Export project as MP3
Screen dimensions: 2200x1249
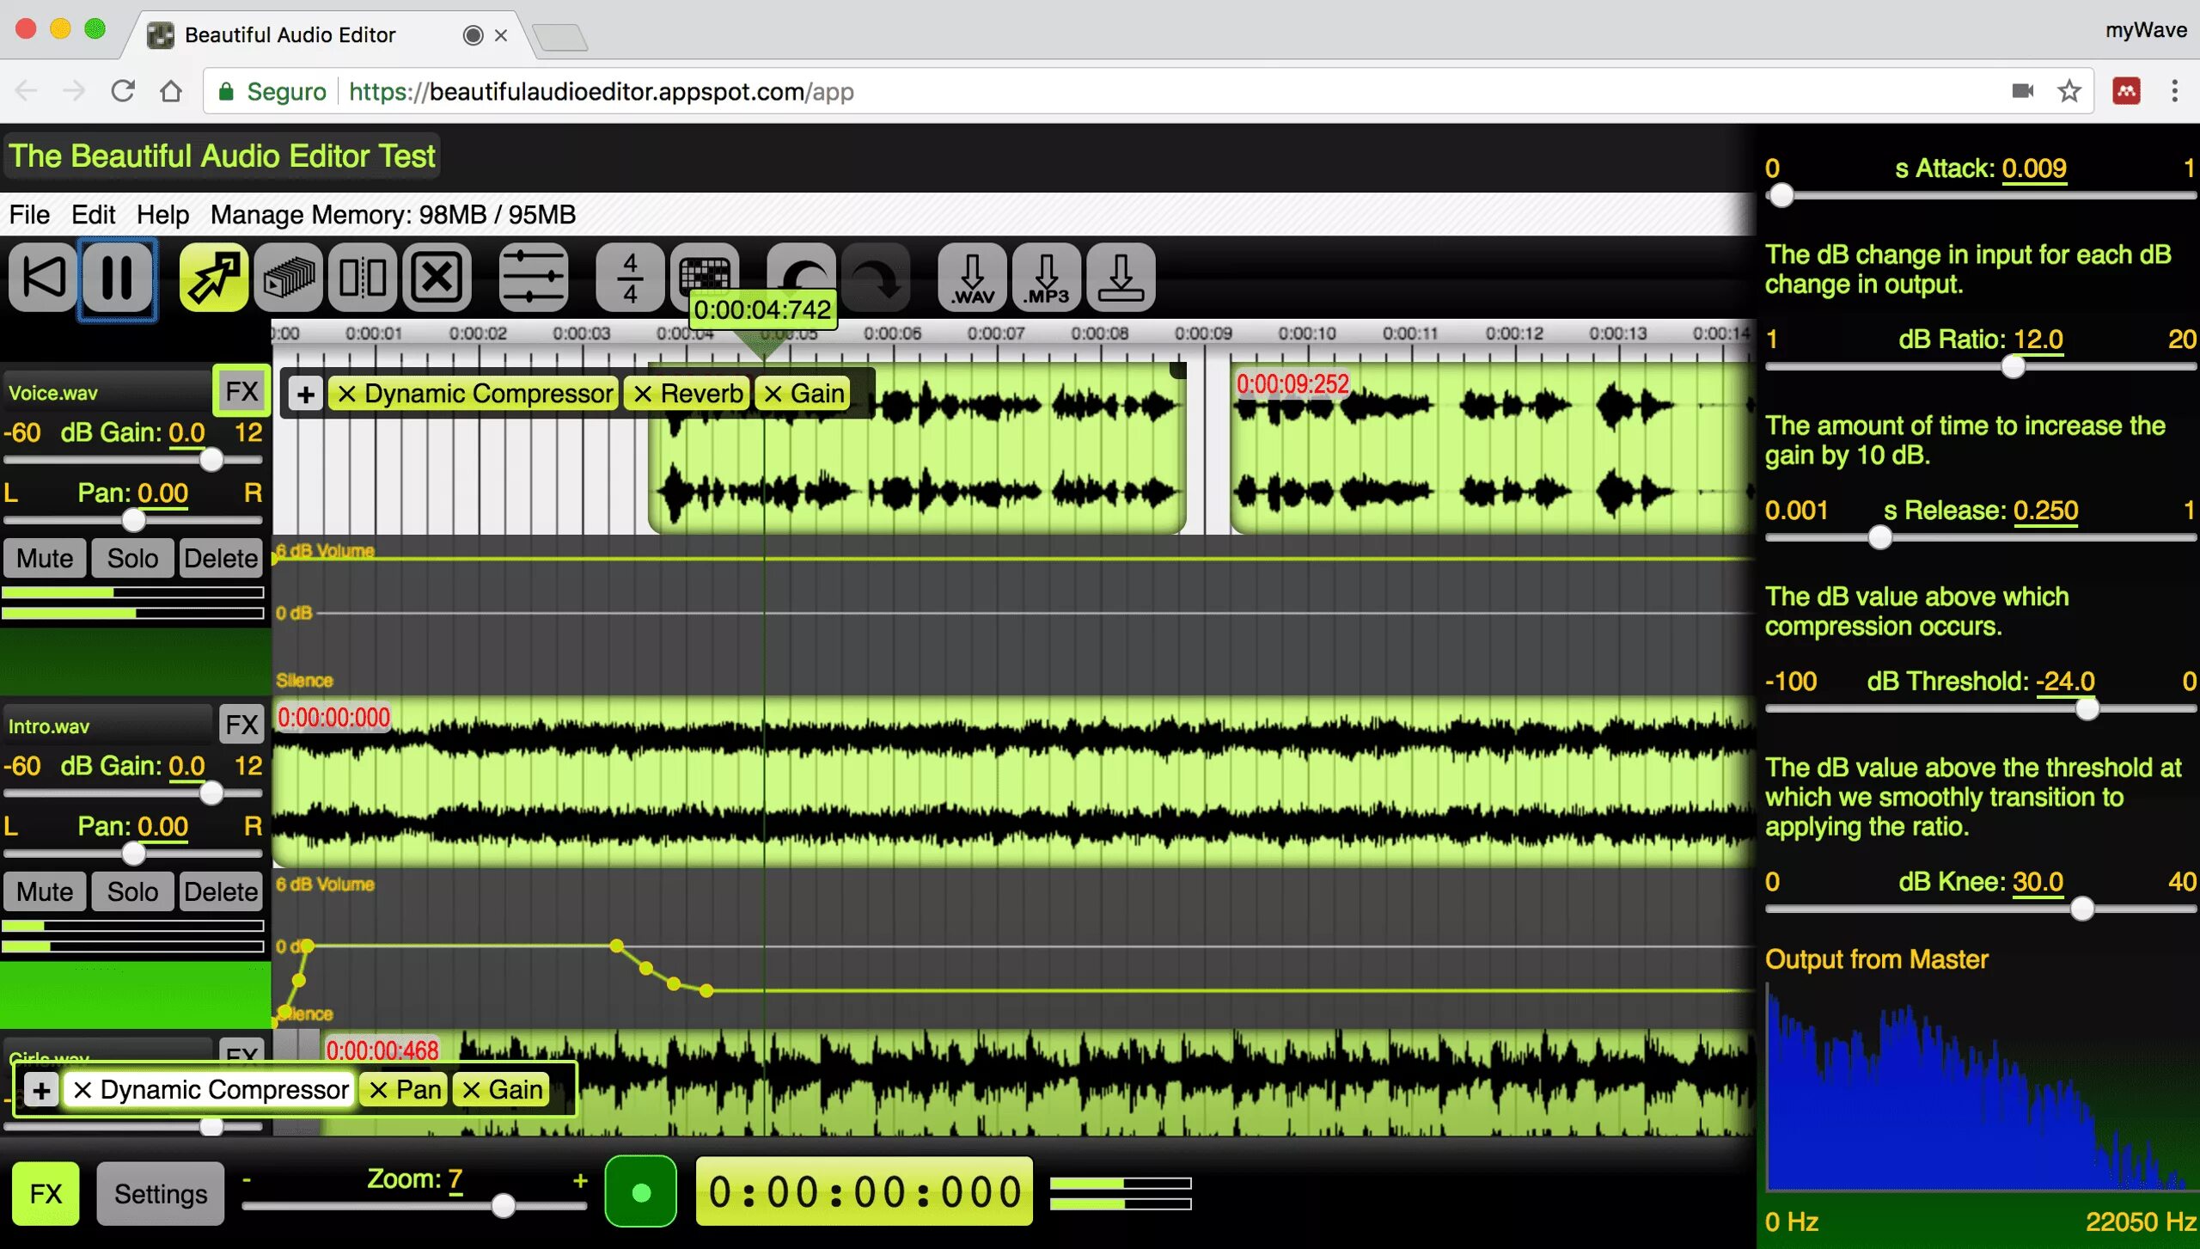pos(1046,278)
